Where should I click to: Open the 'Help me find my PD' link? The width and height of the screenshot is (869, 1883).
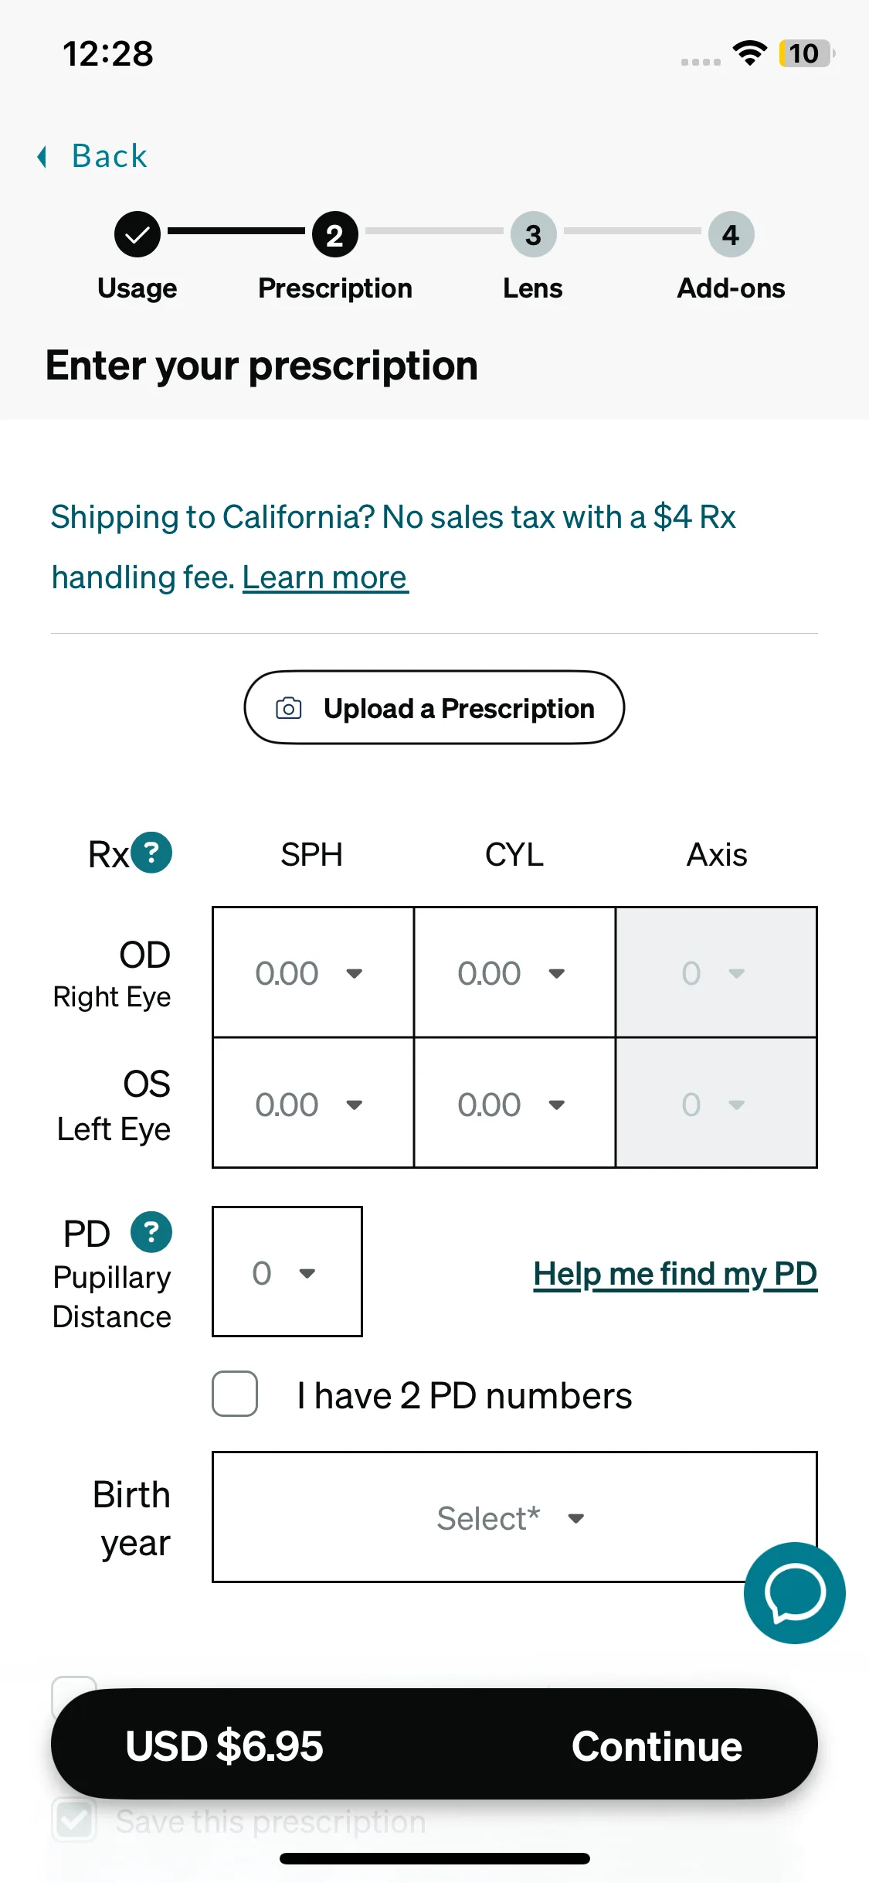[675, 1274]
